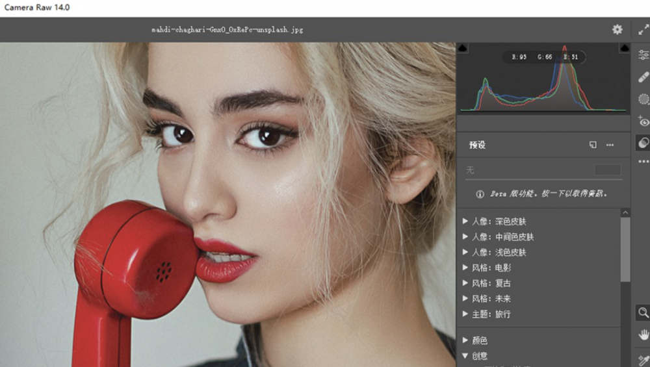Open more image settings dots in toolbar

click(643, 162)
